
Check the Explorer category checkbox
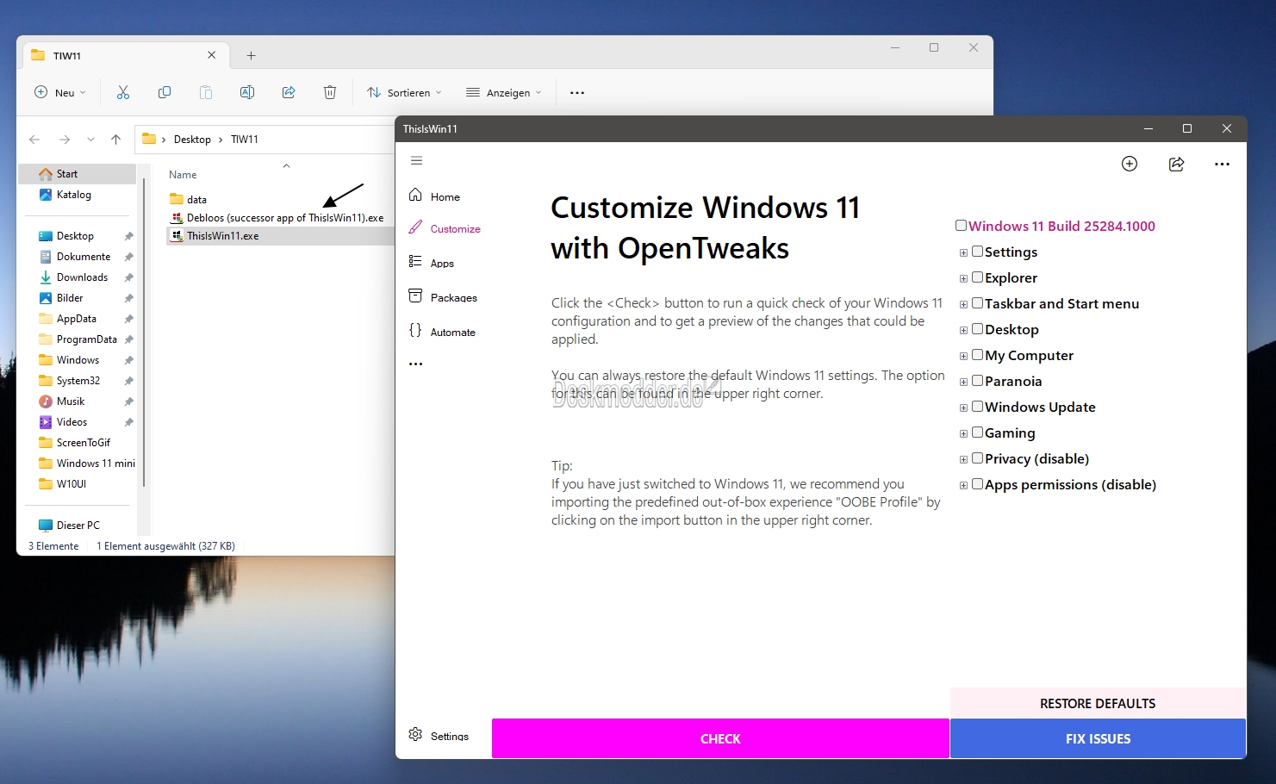(977, 277)
